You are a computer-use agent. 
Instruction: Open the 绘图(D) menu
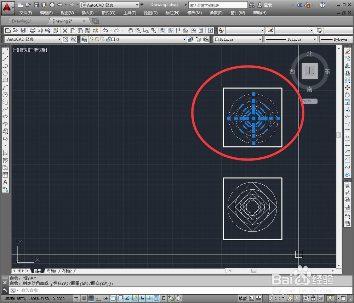pos(150,13)
